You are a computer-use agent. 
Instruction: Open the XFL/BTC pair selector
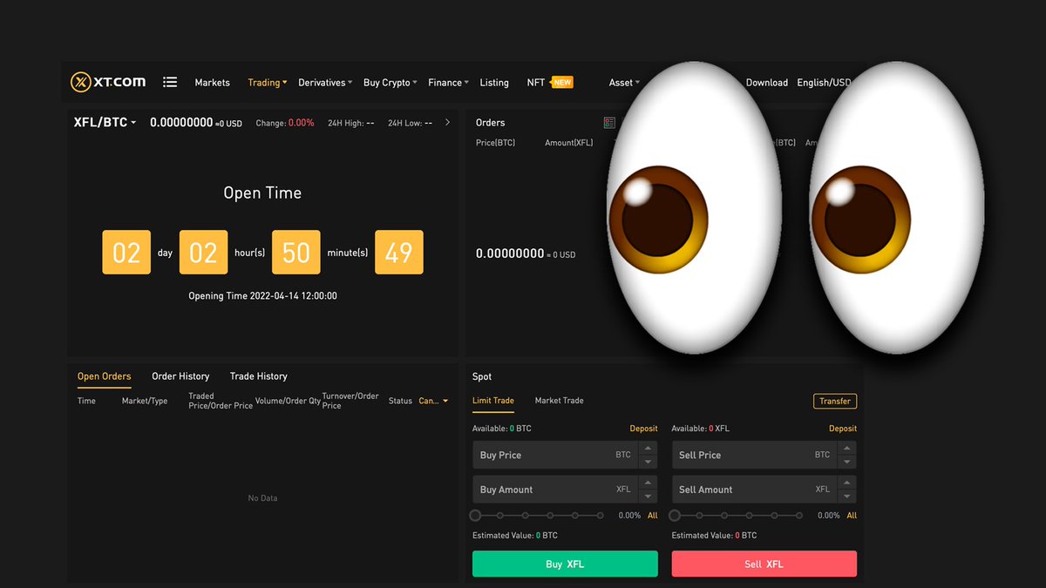[x=105, y=123]
